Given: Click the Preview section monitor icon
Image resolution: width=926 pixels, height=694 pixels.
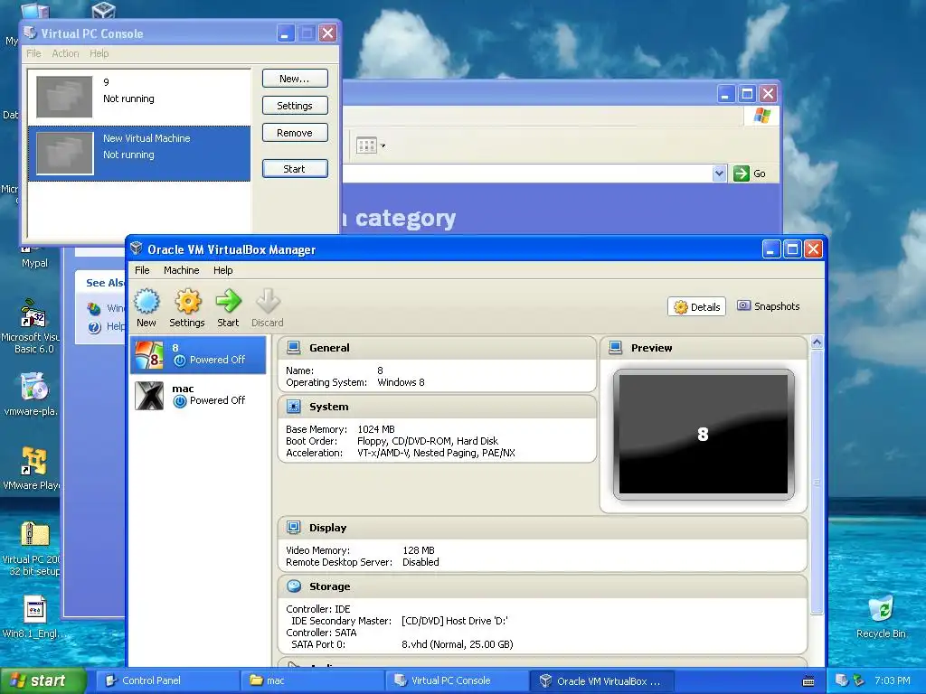Looking at the screenshot, I should point(615,348).
